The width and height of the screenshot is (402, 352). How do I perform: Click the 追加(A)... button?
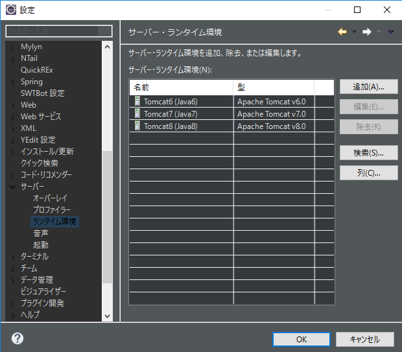[369, 87]
